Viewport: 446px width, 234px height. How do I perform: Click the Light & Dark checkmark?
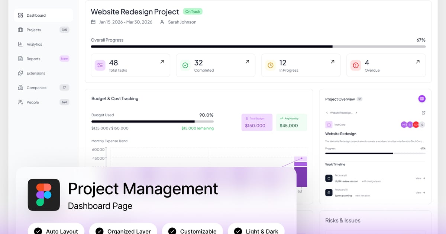[x=238, y=231]
